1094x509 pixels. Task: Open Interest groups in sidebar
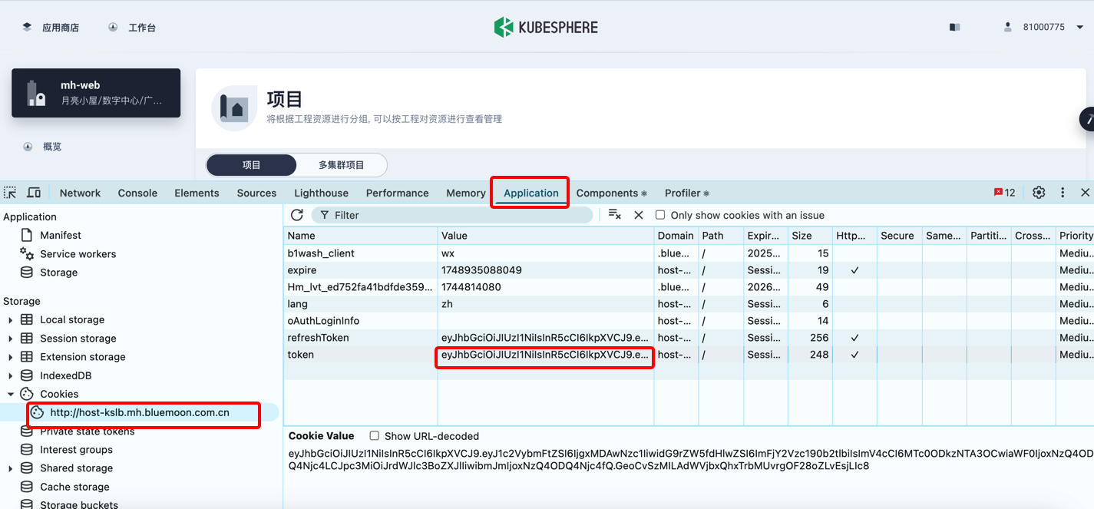[x=76, y=450]
